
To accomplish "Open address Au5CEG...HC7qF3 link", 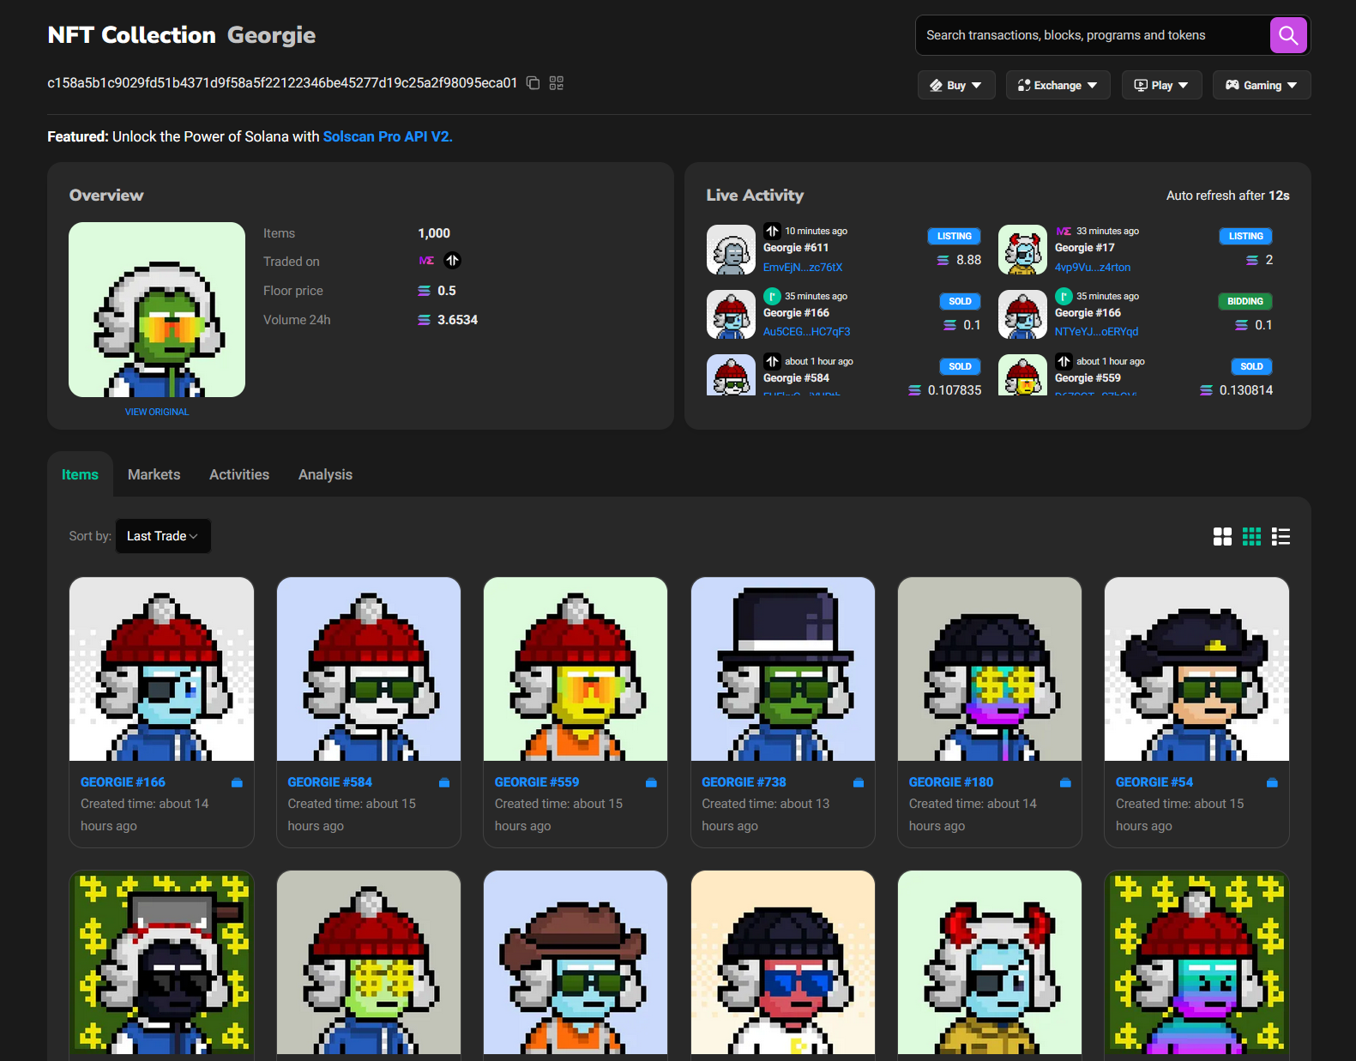I will point(807,332).
